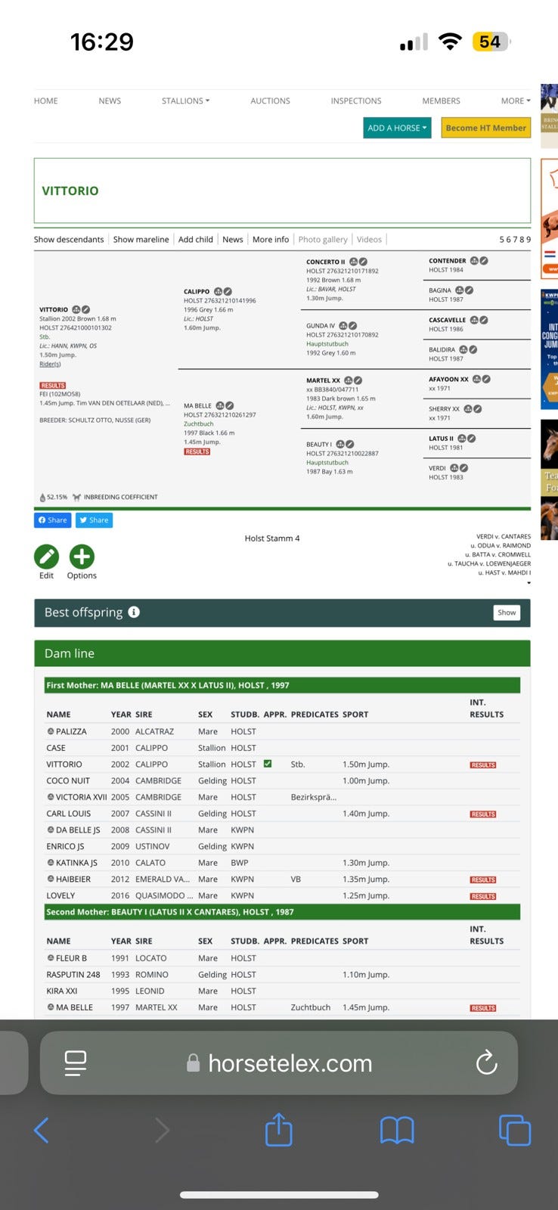Toggle the approved checkbox in VITTORIO row
The image size is (558, 1210).
click(268, 764)
